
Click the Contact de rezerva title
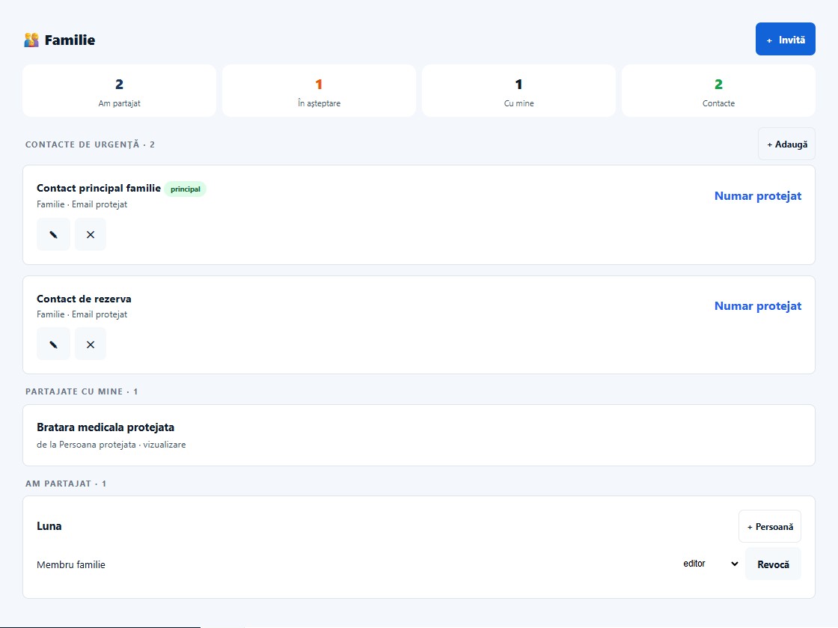84,299
